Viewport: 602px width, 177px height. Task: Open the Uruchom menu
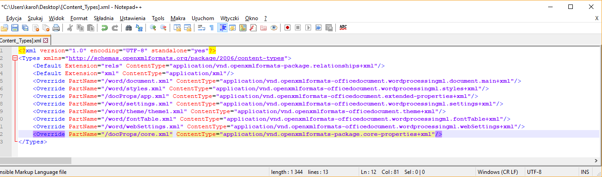click(x=203, y=18)
